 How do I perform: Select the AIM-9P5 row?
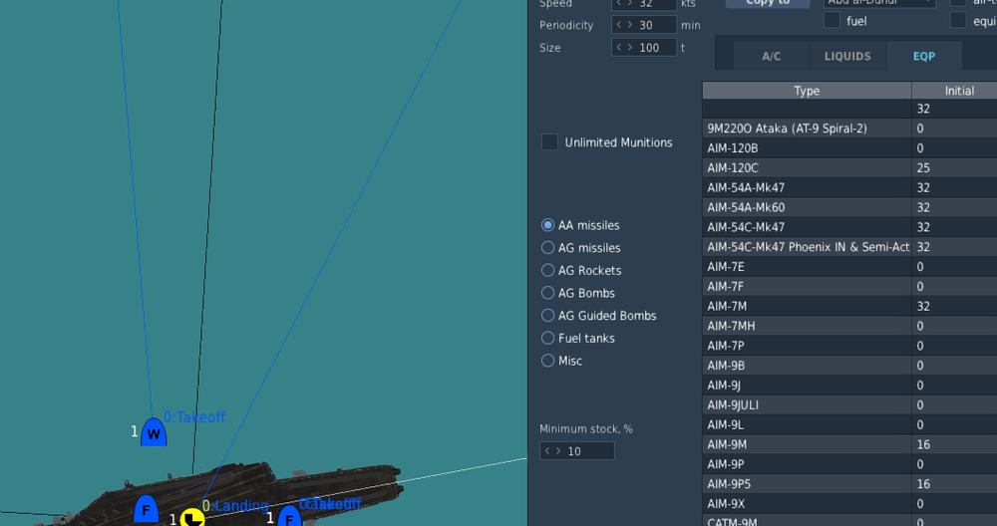coord(849,484)
